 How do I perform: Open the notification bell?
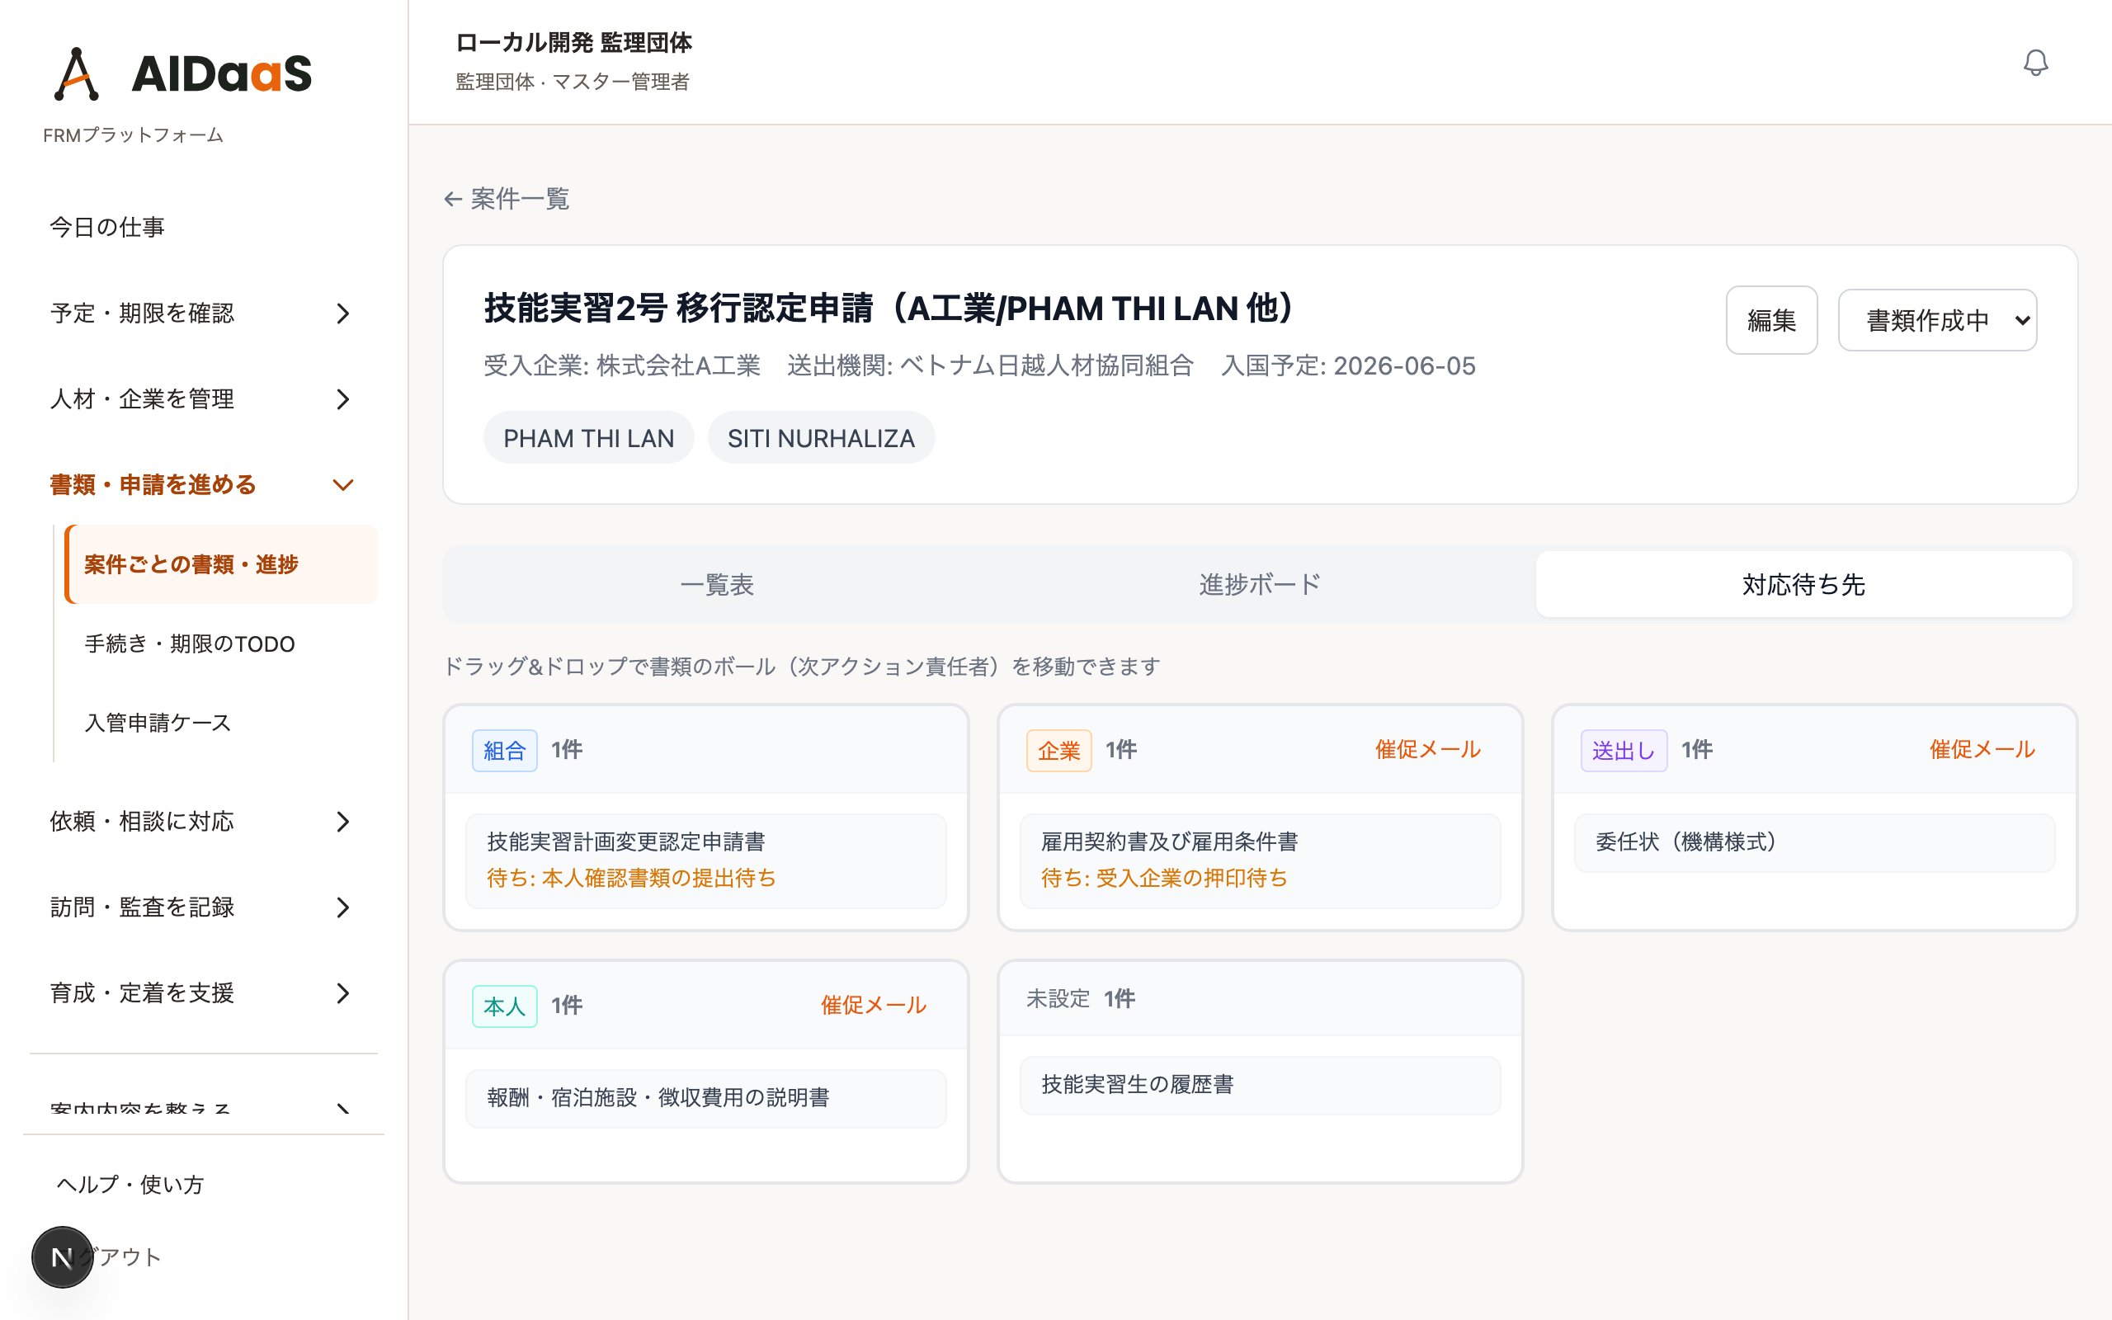tap(2035, 62)
